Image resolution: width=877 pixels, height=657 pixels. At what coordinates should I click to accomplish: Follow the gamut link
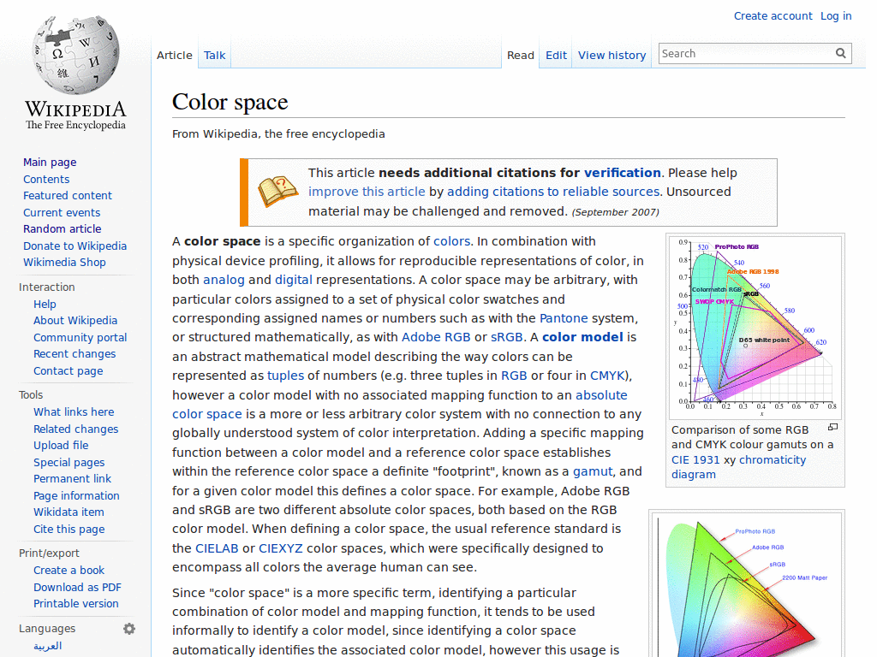click(x=593, y=471)
